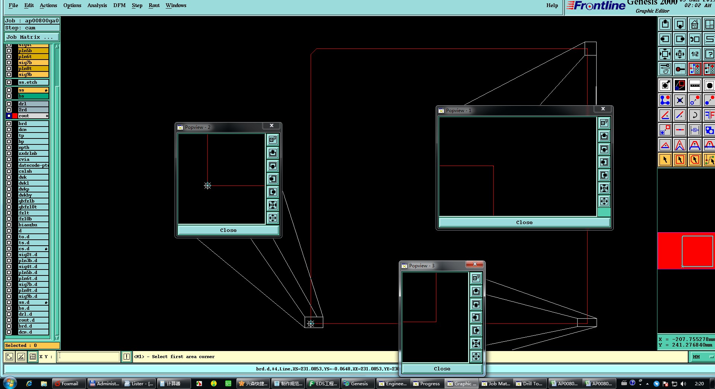Toggle display checkbox for pln6t layer
The height and width of the screenshot is (389, 715).
(x=9, y=57)
